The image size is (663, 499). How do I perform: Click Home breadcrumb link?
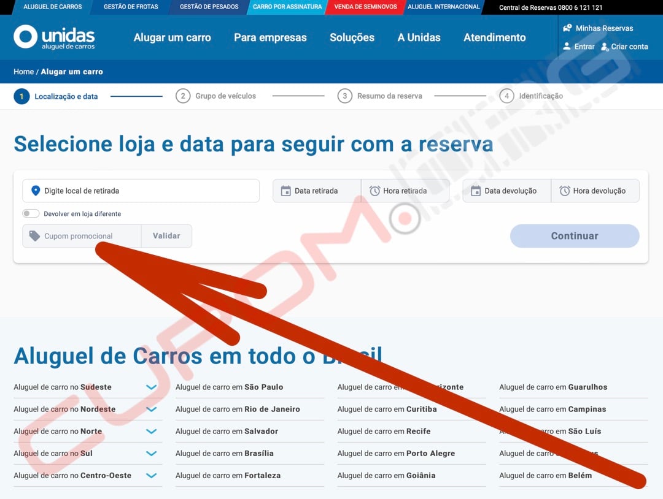24,72
